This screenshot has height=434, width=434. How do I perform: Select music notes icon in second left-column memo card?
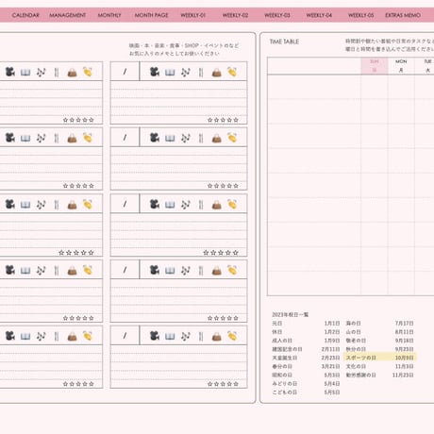(41, 138)
